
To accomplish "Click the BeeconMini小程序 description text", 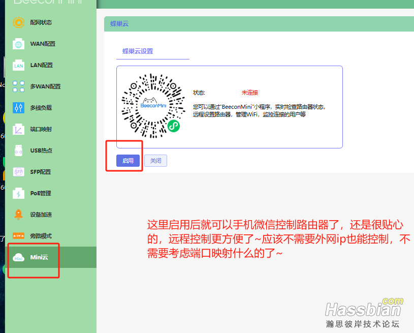I will point(260,111).
